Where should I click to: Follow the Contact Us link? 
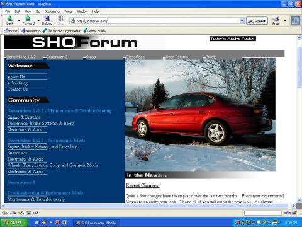click(x=18, y=89)
